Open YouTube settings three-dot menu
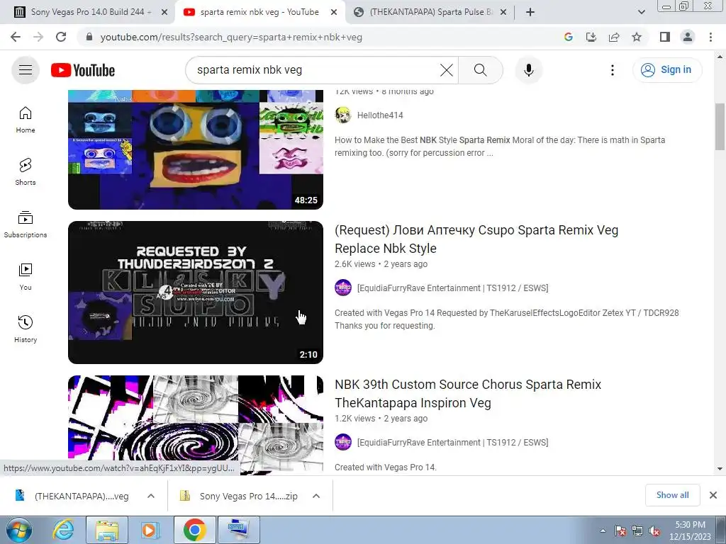This screenshot has height=544, width=726. coord(613,70)
